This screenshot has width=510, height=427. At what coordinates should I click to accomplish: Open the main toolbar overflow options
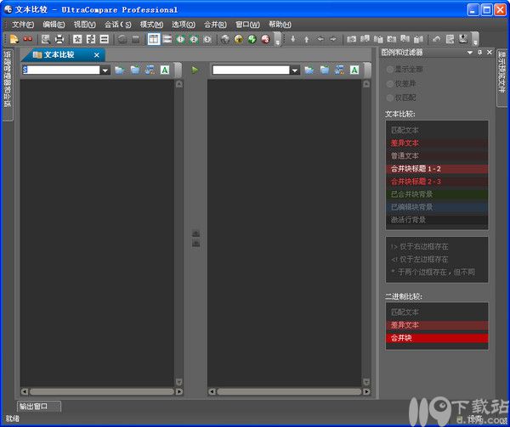click(277, 39)
